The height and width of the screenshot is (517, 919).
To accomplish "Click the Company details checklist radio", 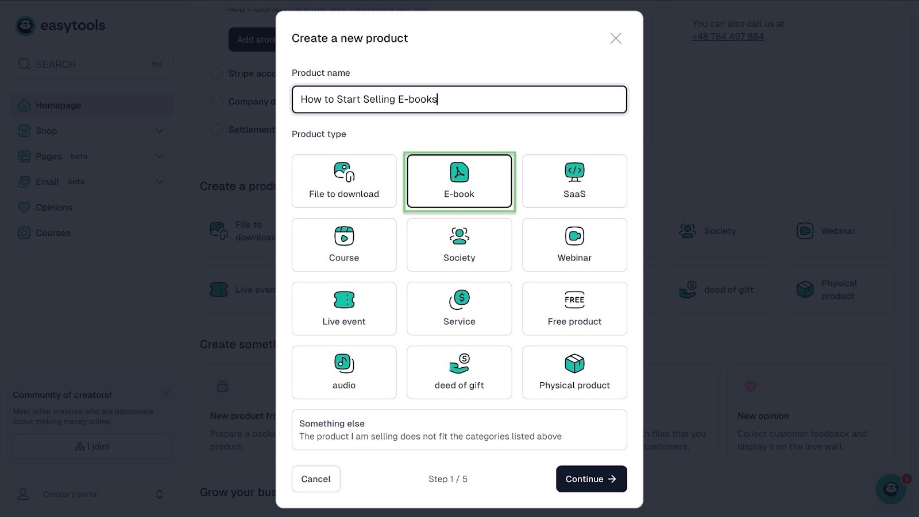I will 217,102.
